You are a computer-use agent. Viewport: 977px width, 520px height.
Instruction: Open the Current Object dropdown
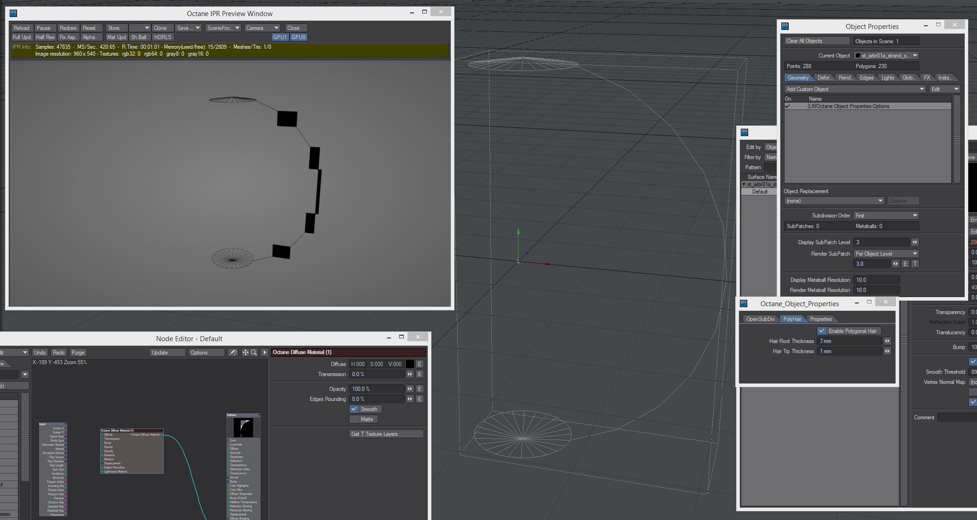click(x=886, y=56)
